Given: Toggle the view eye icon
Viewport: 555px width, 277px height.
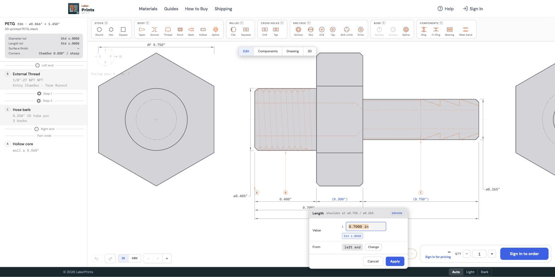Looking at the screenshot, I should click(120, 57).
